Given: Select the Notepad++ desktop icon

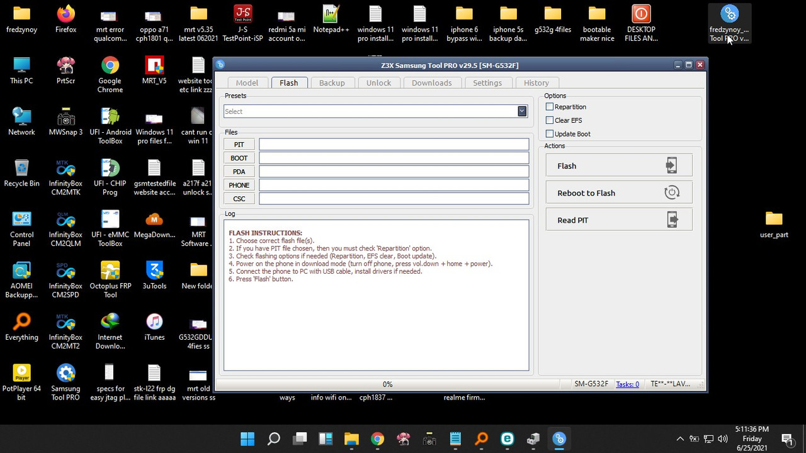Looking at the screenshot, I should (x=331, y=20).
